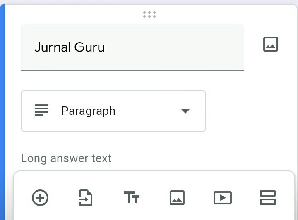Click the add section icon
This screenshot has width=298, height=220.
coord(268,198)
